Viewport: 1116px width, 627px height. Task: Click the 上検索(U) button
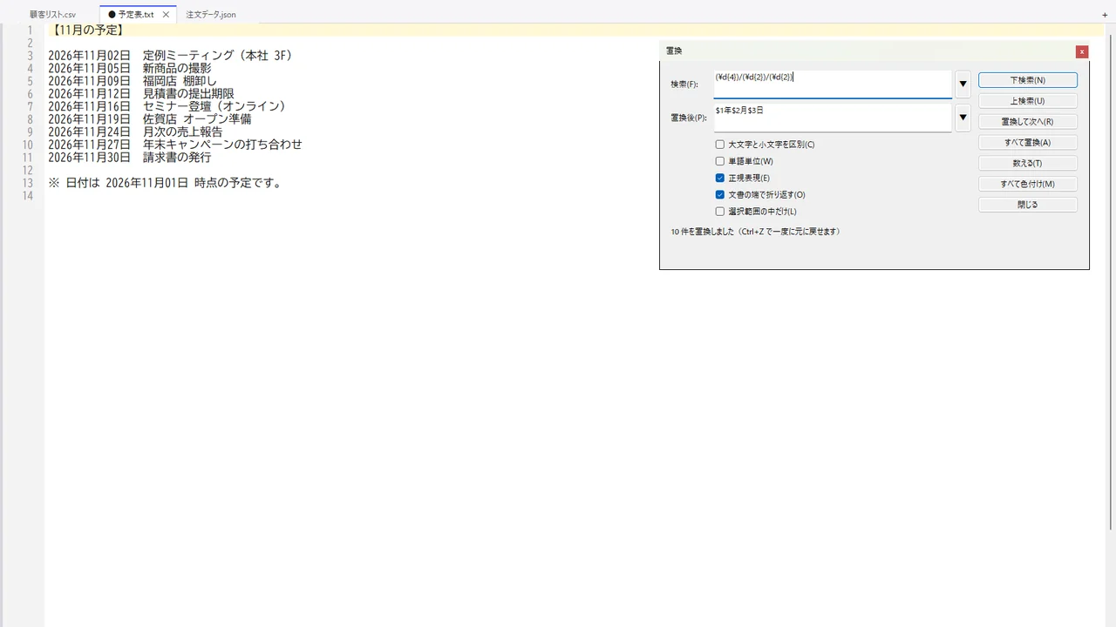[1028, 101]
